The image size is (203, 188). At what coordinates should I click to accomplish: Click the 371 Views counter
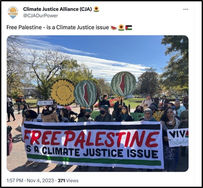click(x=68, y=181)
